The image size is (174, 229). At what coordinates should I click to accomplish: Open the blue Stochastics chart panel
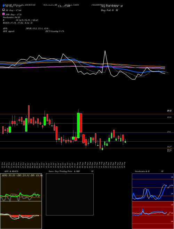click(x=153, y=187)
